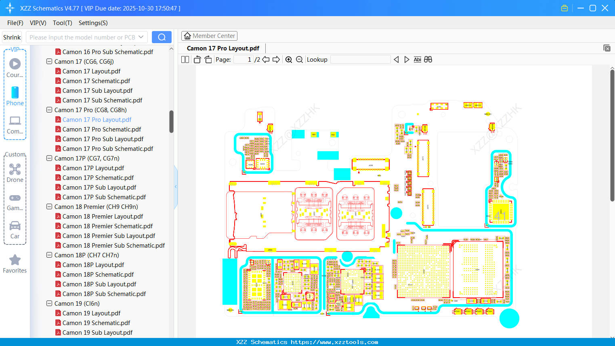Click the restore panel icon at top right
615x346 pixels.
(x=607, y=48)
